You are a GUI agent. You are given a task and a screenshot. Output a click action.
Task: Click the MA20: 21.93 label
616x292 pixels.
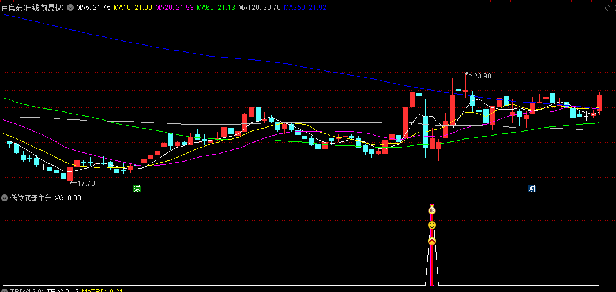click(174, 8)
